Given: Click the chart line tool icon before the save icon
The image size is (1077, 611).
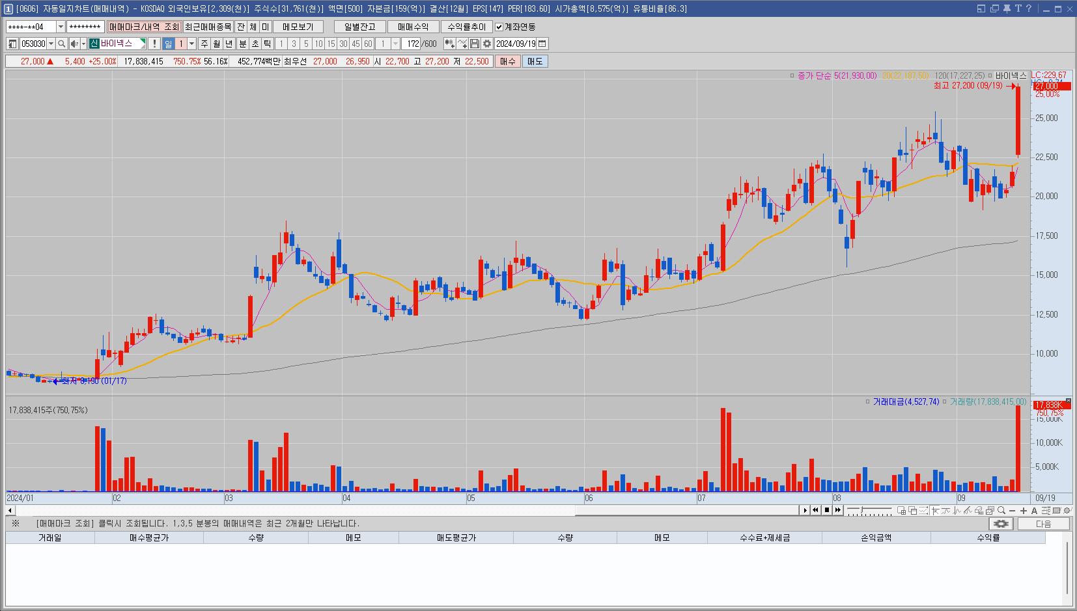Looking at the screenshot, I should [462, 44].
